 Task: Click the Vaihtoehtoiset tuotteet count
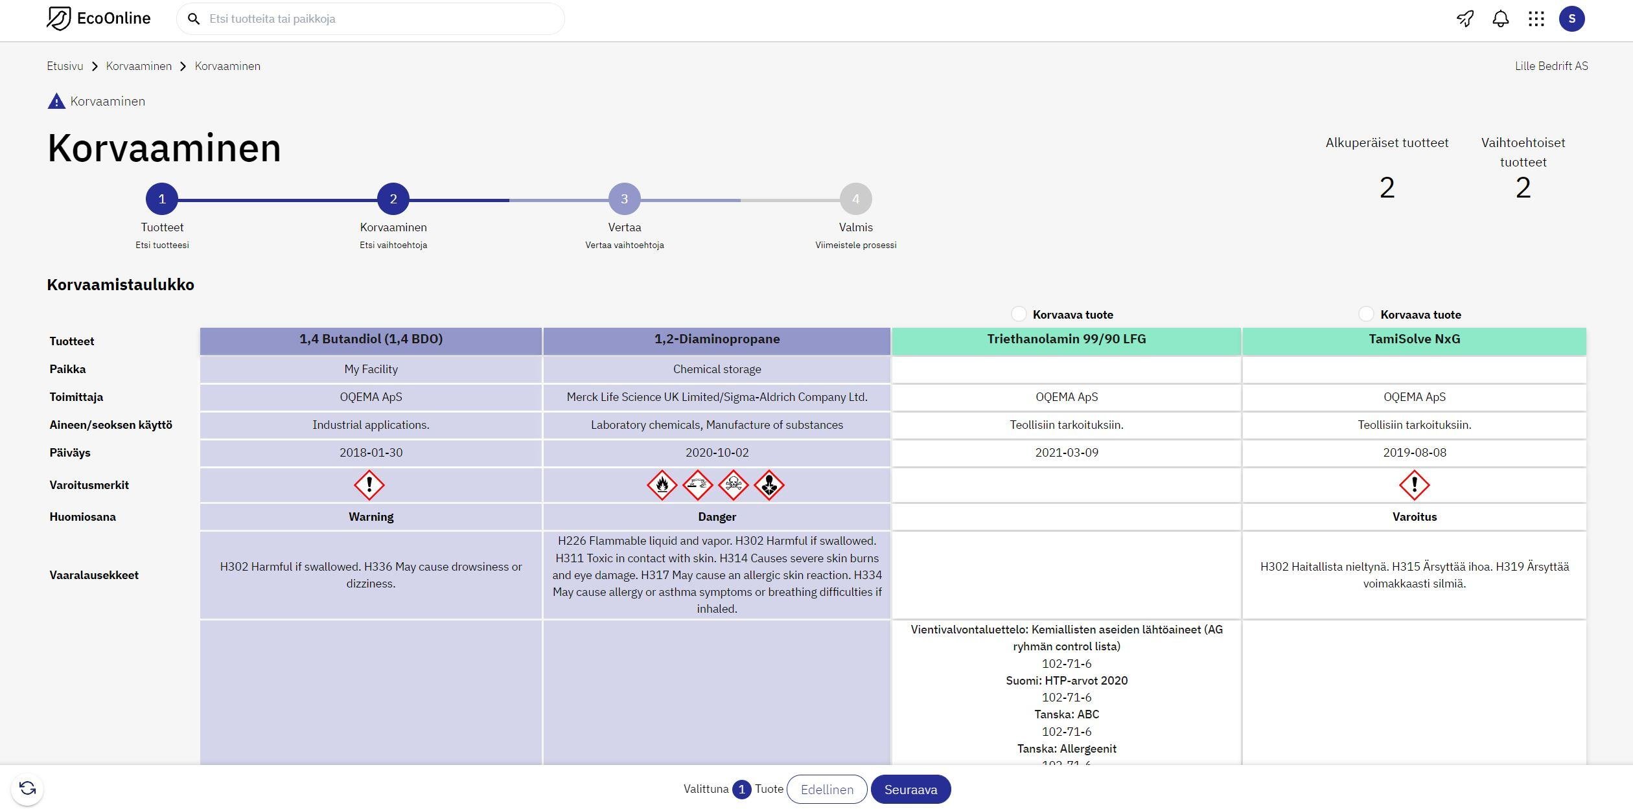click(1523, 188)
